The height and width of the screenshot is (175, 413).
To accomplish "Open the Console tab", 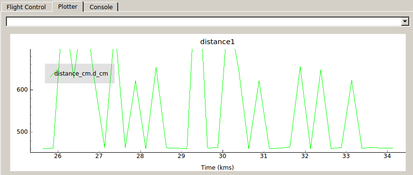I will pos(101,7).
